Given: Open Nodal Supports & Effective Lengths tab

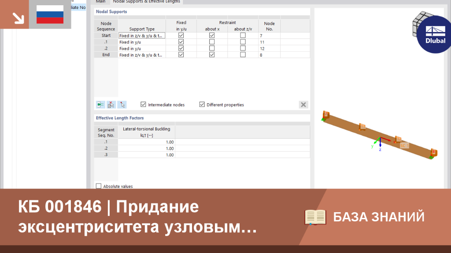Looking at the screenshot, I should [146, 1].
